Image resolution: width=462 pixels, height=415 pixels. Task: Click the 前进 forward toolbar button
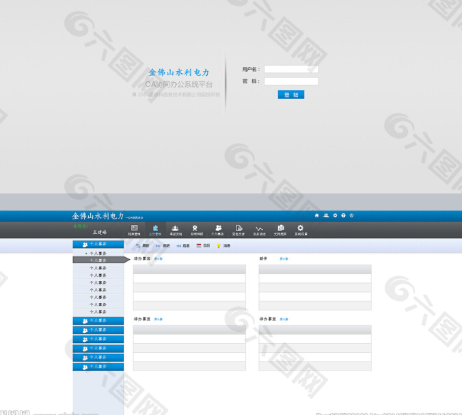pyautogui.click(x=163, y=246)
